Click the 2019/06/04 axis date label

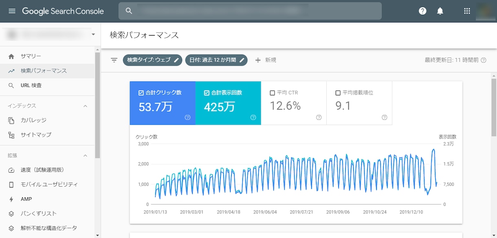click(x=265, y=212)
